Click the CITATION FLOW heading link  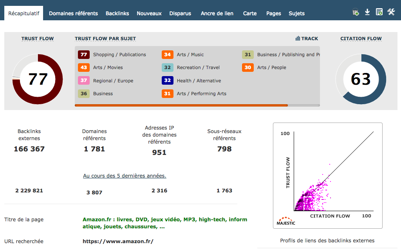(361, 39)
